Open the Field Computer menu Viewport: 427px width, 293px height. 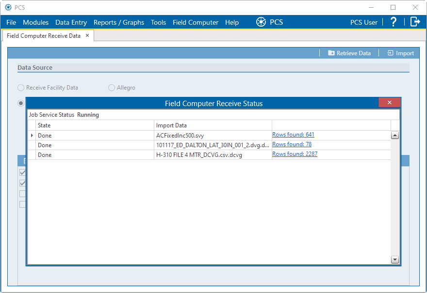[195, 22]
